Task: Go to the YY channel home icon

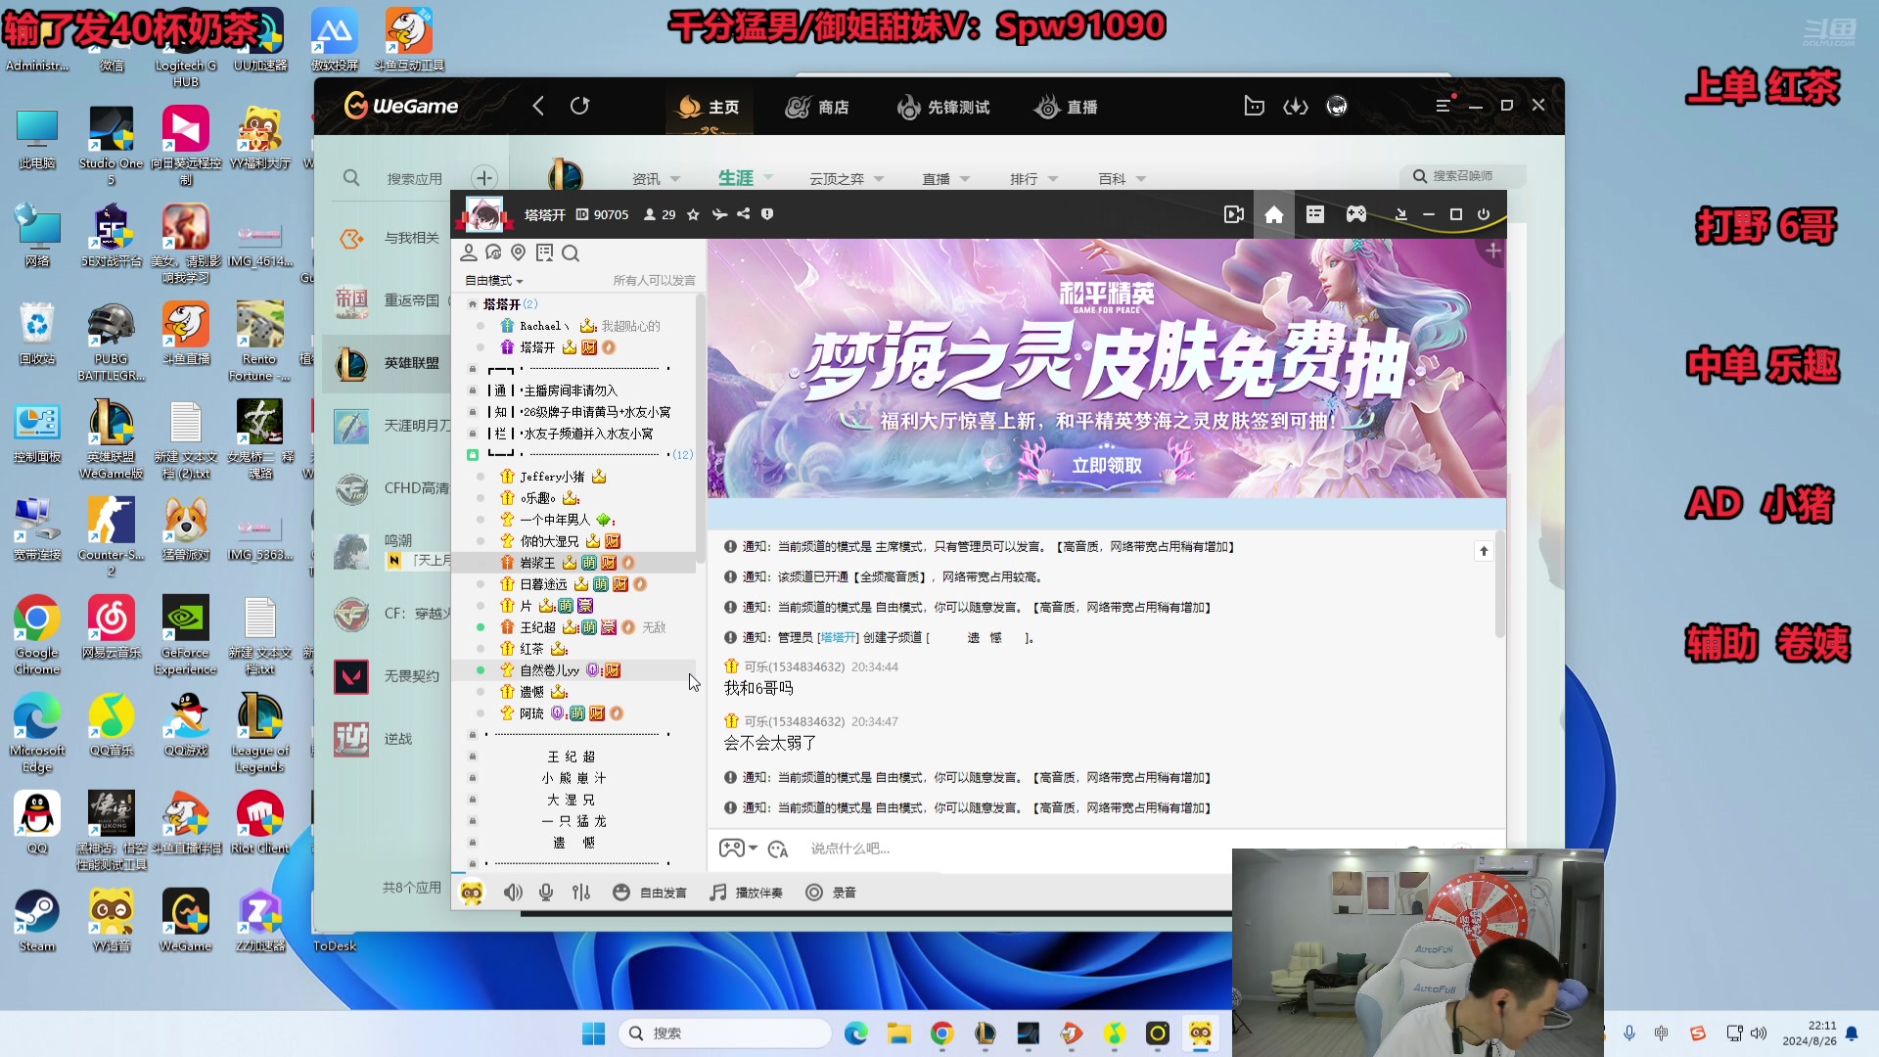Action: pyautogui.click(x=1274, y=214)
